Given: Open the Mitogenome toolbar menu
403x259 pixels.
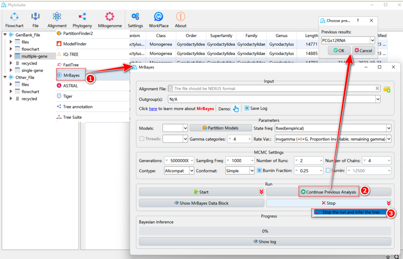Looking at the screenshot, I should pyautogui.click(x=110, y=20).
